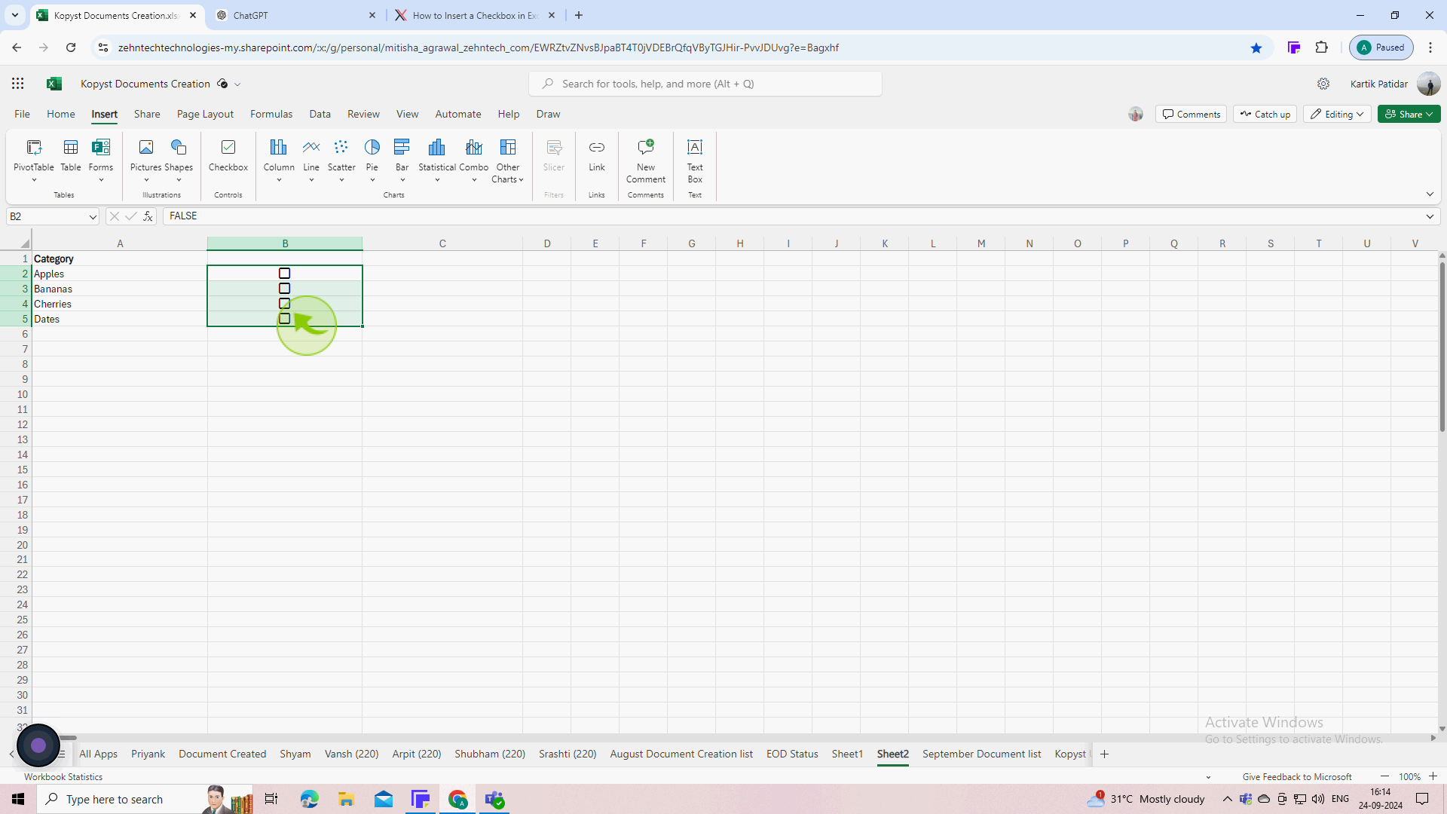The height and width of the screenshot is (814, 1447).
Task: Open the Mail app from the taskbar
Action: (384, 799)
